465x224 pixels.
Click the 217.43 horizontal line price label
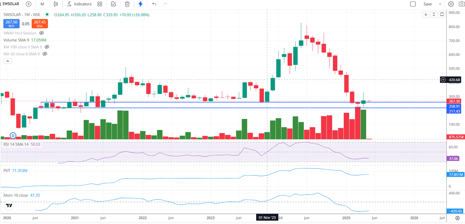[x=454, y=111]
